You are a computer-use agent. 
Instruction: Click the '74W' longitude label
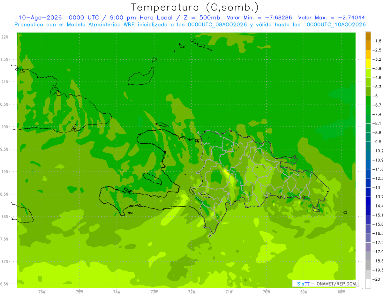pyautogui.click(x=117, y=292)
